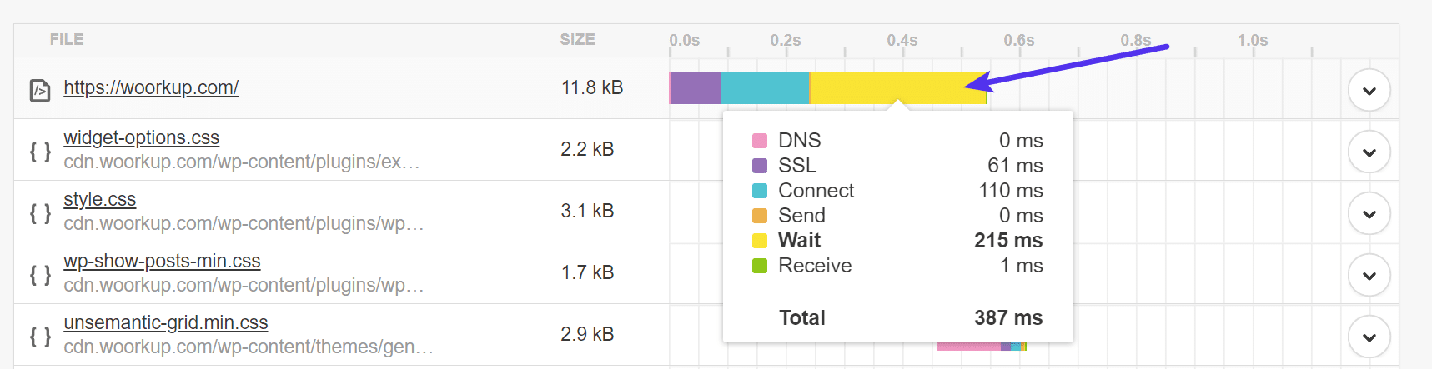
Task: Open the wp-show-posts-min.css file link
Action: click(162, 261)
